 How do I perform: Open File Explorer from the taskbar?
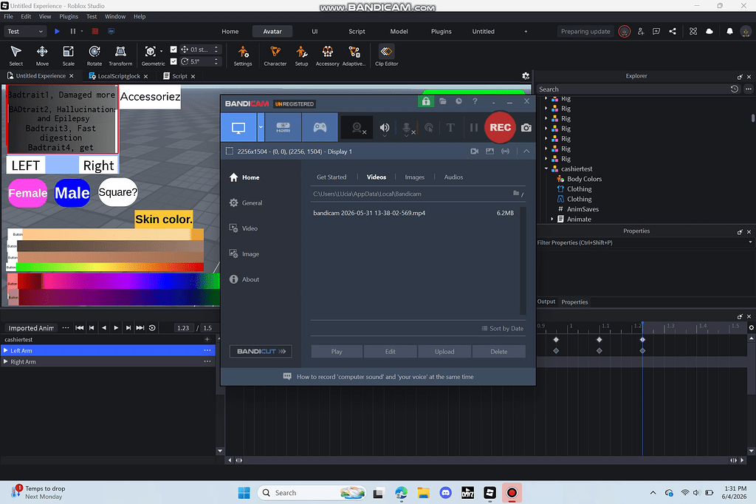coord(423,493)
